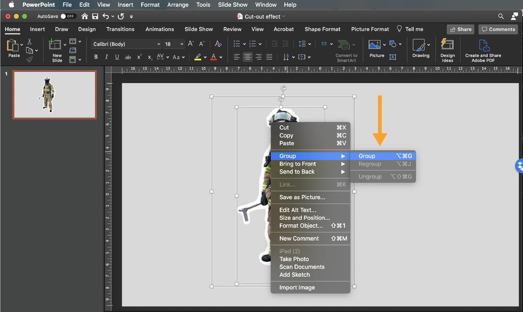This screenshot has height=312, width=523.
Task: Select slide 1 thumbnail
Action: tap(54, 95)
